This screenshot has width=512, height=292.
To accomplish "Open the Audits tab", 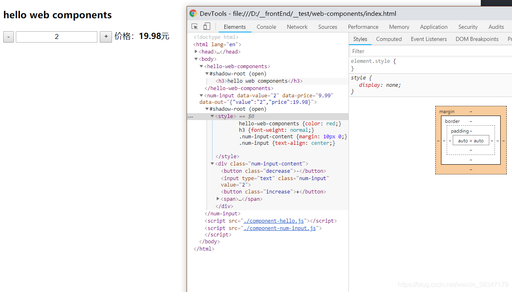I will 496,27.
